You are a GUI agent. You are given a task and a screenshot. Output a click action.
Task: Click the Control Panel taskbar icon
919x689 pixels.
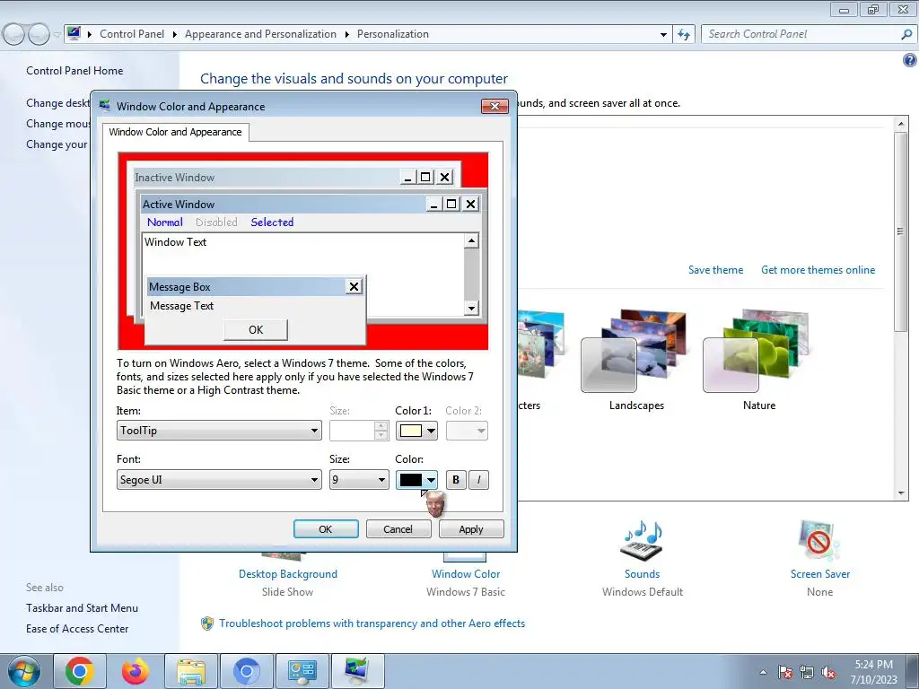302,671
